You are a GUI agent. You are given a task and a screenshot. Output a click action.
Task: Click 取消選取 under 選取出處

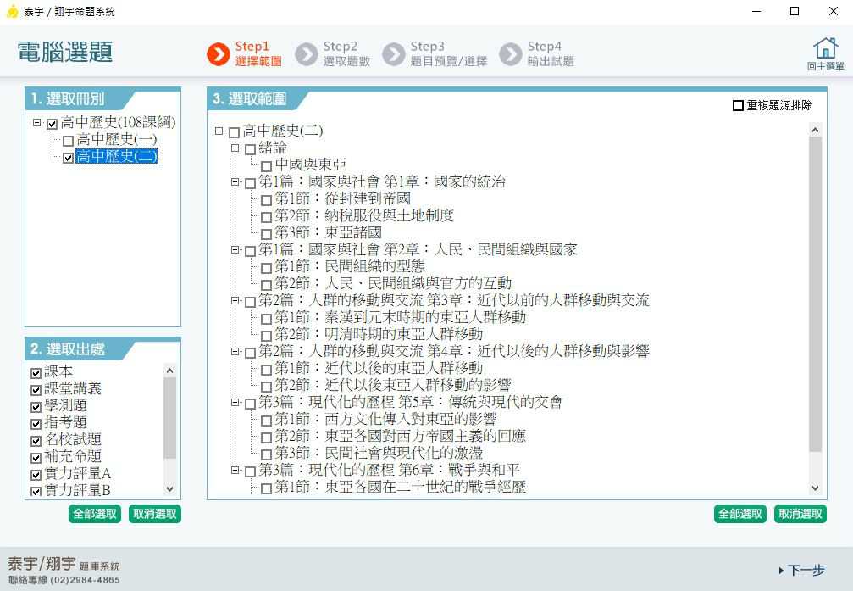[154, 514]
